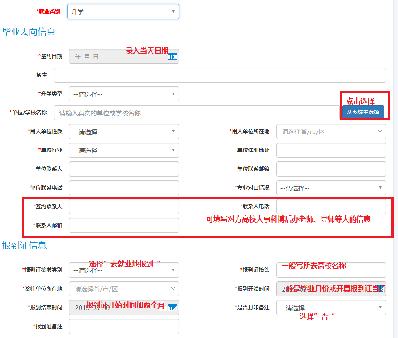Click the 联系人邮箱 input field
This screenshot has width=398, height=338.
[124, 225]
